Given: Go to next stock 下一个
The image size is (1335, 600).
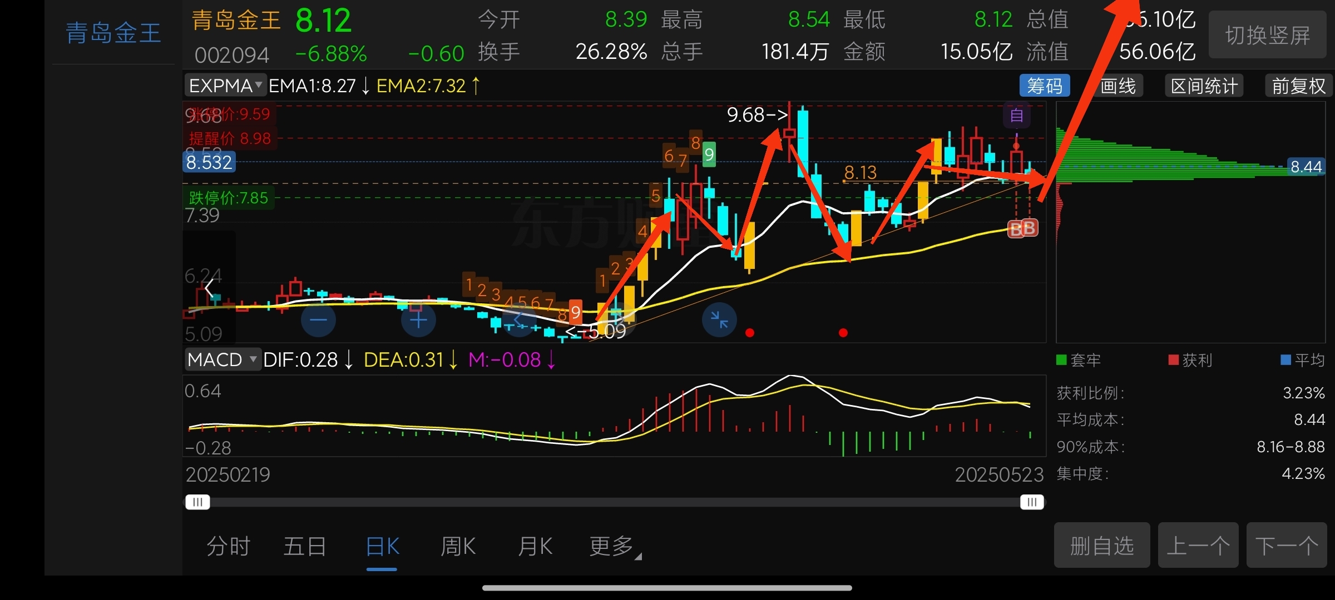Looking at the screenshot, I should [1287, 546].
